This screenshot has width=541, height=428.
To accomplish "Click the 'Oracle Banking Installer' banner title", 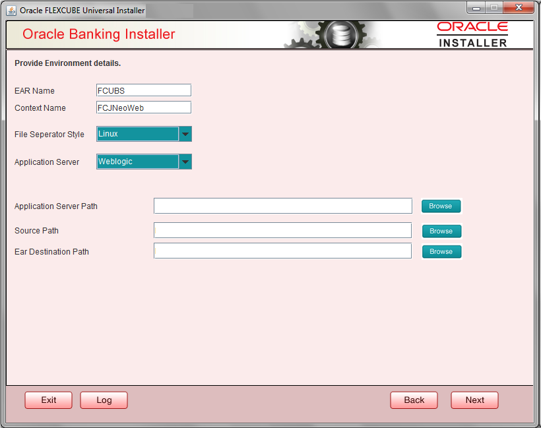I will point(99,34).
